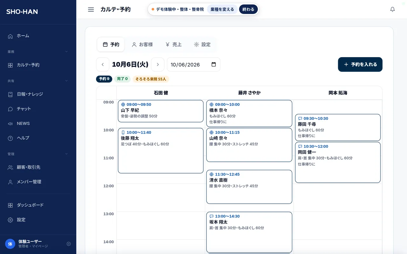Switch to the 売上 tab
The height and width of the screenshot is (254, 407).
[174, 44]
